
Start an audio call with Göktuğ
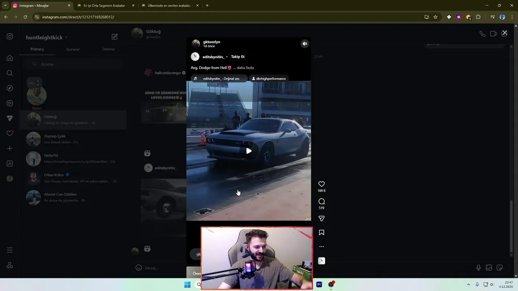(482, 34)
